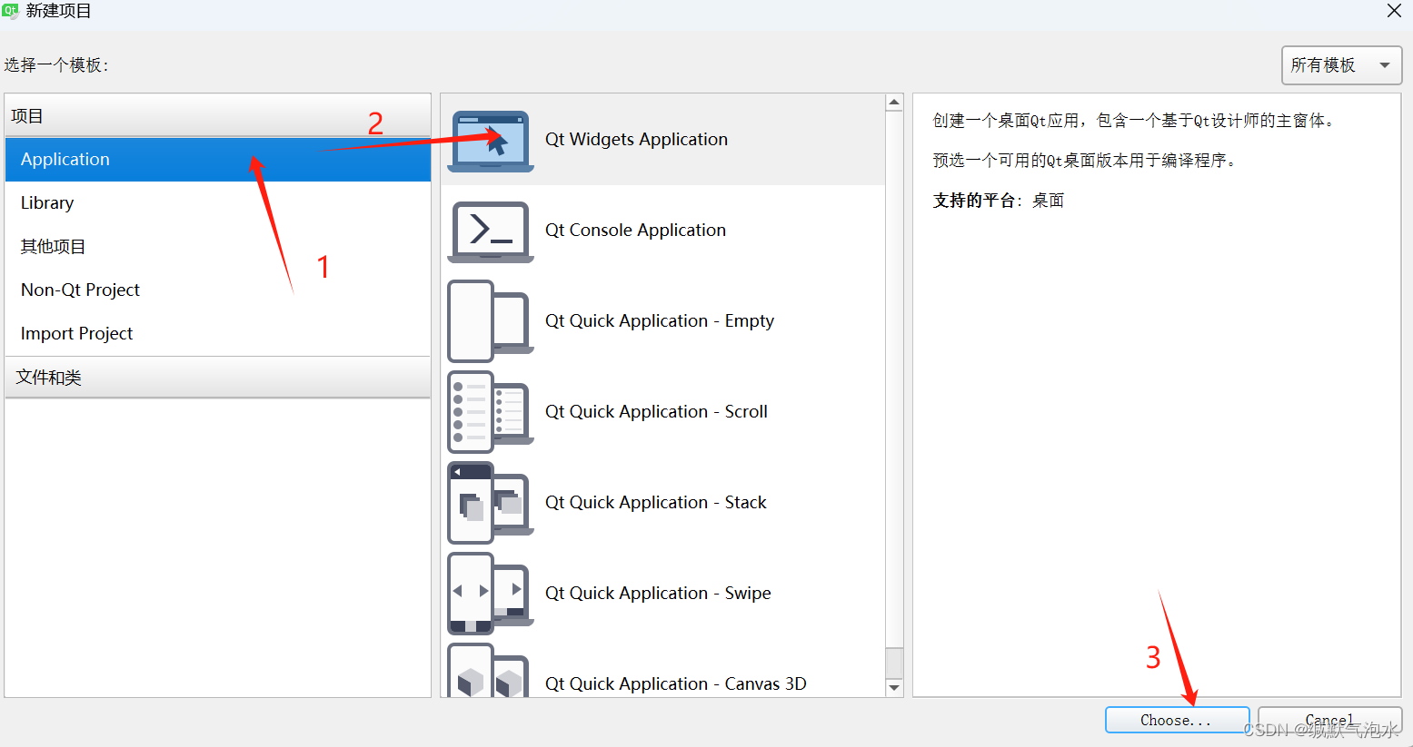Click the Qt Quick Application Empty icon
This screenshot has width=1413, height=747.
coord(491,321)
